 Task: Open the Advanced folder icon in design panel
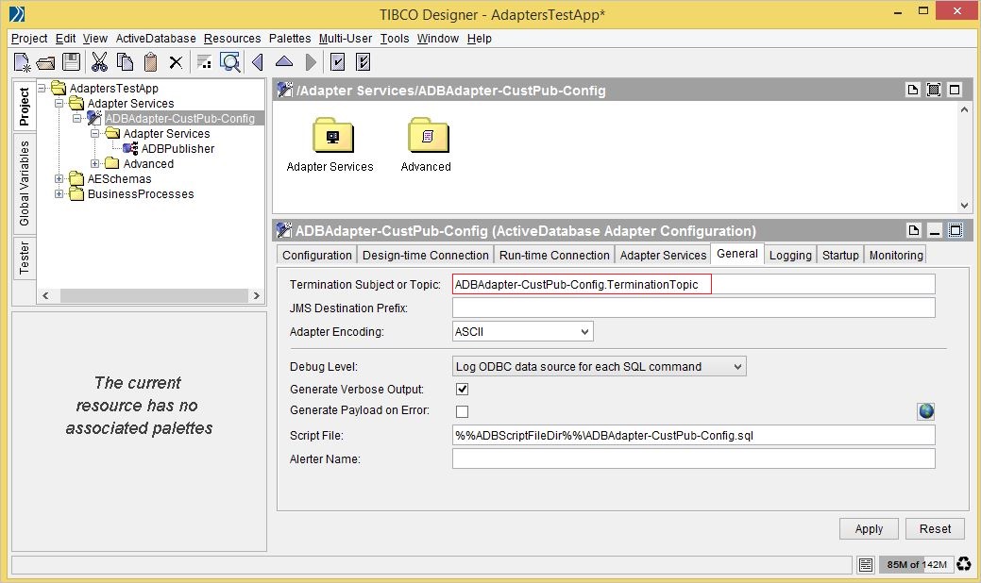click(428, 135)
